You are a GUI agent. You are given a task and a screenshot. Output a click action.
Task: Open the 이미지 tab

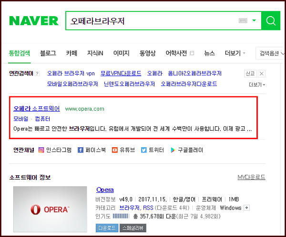click(121, 53)
